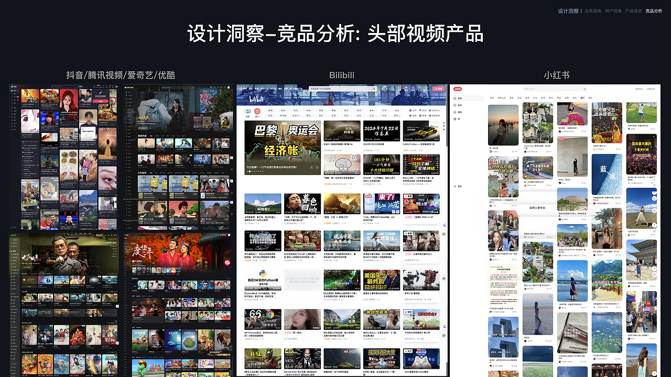This screenshot has width=671, height=377.
Task: Click slide nav item 产品现状
Action: pos(634,10)
